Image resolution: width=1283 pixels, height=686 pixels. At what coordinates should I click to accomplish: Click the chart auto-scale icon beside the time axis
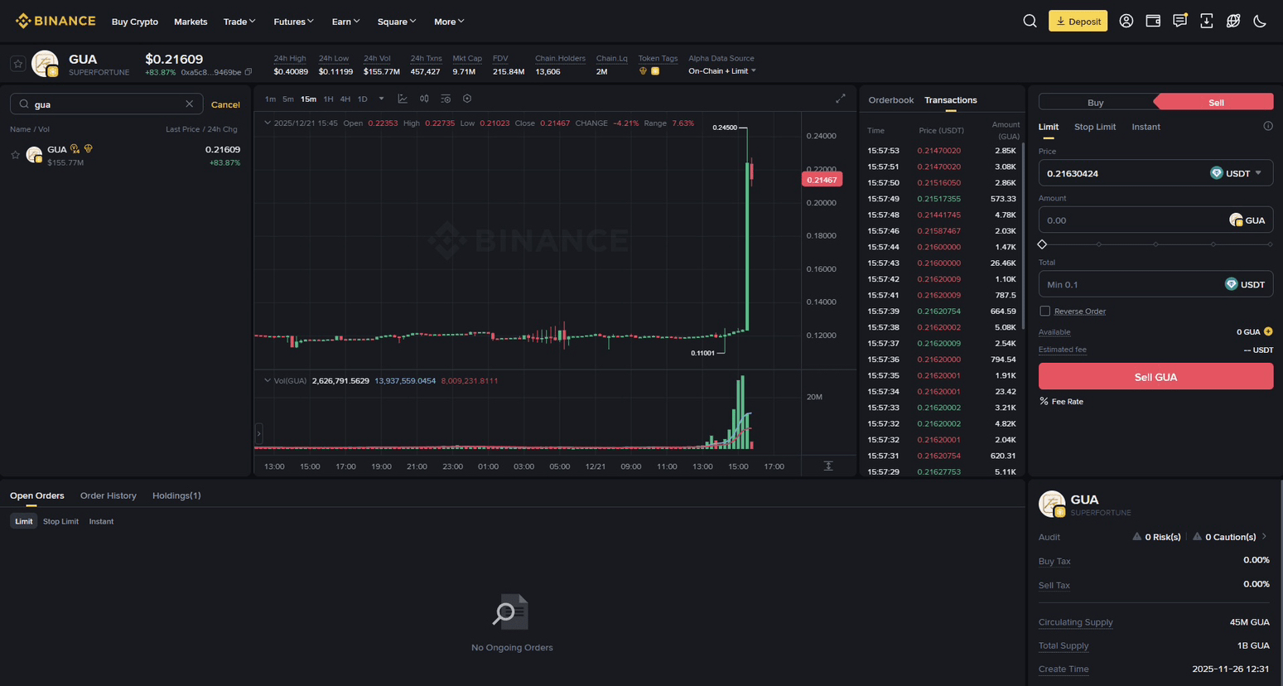[x=828, y=466]
